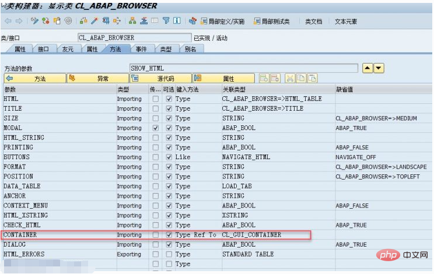
Task: Click the SHOW_HTML method field
Action: 244,68
